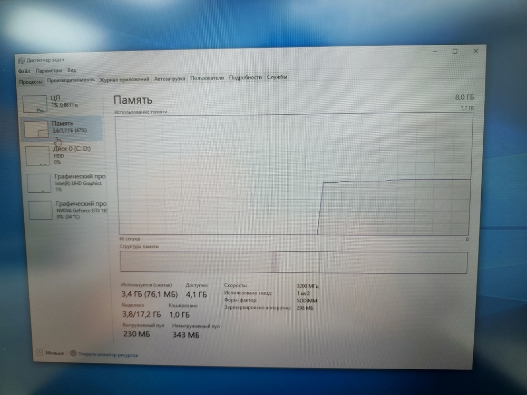Open the Файл menu
This screenshot has height=395, width=527.
24,71
